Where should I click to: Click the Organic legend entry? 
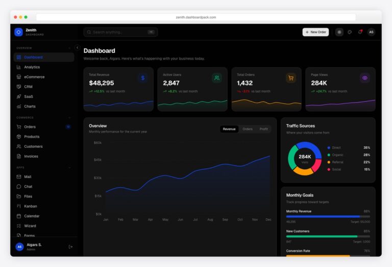point(349,155)
